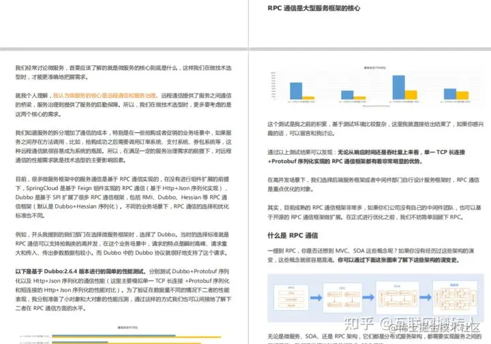Click the paragraph beginning "我们经常讨论微服务"
Screen dimensions: 491x344
[123, 72]
